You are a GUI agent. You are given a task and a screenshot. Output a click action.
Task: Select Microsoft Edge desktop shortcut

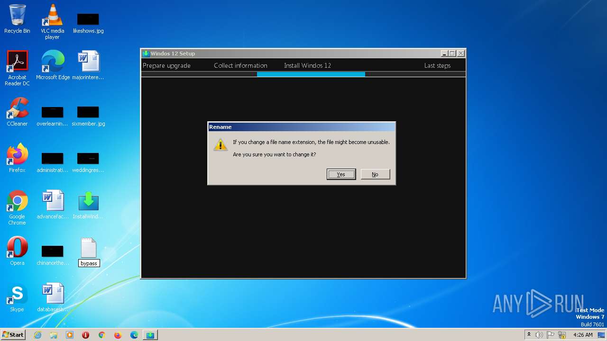(53, 65)
